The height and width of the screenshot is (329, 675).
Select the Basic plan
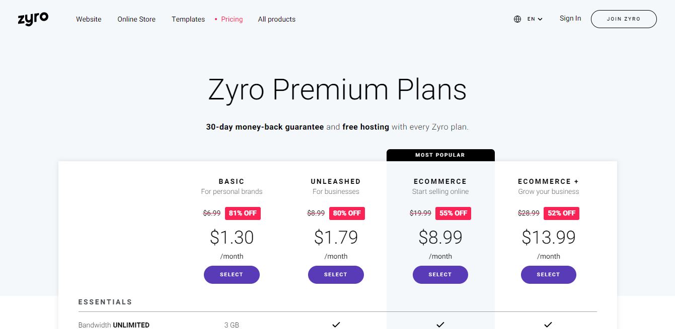tap(232, 275)
